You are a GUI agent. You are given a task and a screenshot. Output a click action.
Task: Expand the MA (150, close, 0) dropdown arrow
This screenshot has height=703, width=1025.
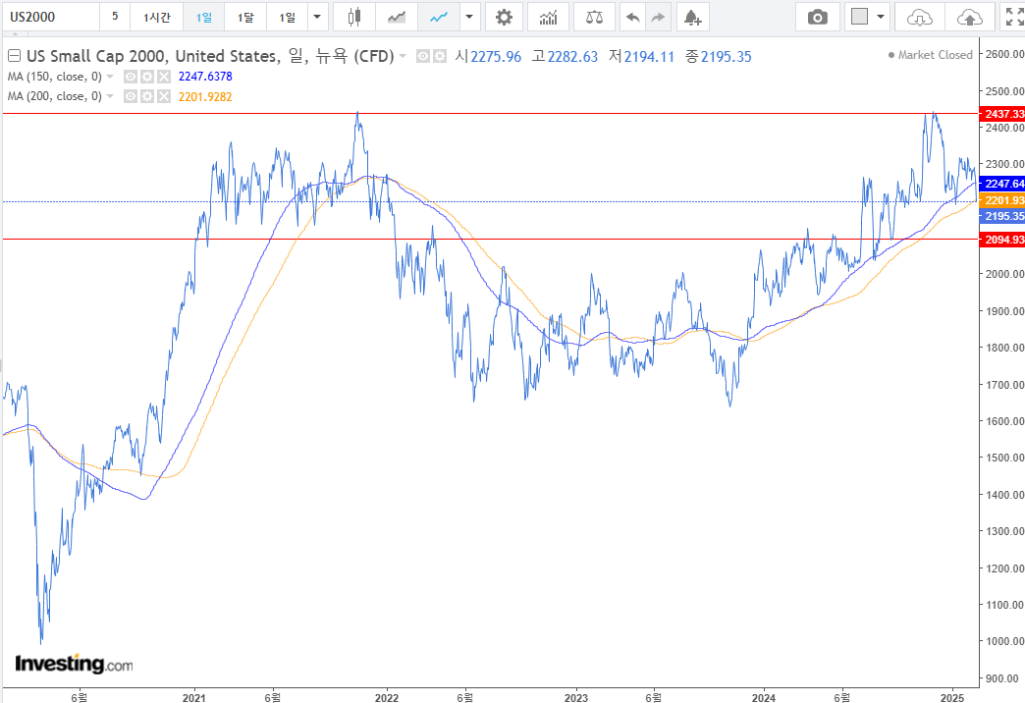pos(110,77)
